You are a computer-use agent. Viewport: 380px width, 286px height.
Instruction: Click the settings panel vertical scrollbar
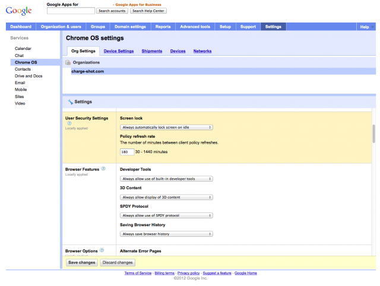(374, 134)
